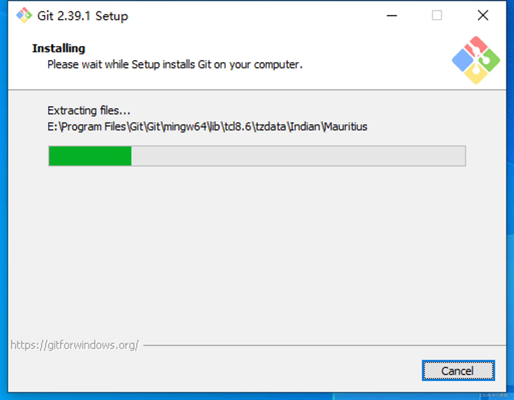
Task: Click the Please wait while Setup installs text
Action: coord(175,65)
